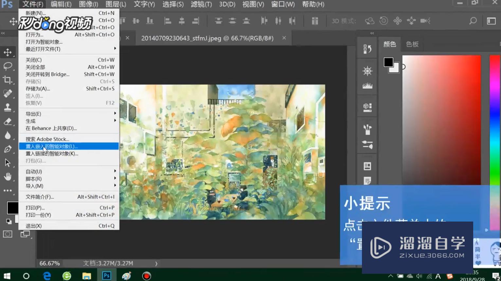Open the 滤镜(T) menu
501x281 pixels.
pos(201,4)
